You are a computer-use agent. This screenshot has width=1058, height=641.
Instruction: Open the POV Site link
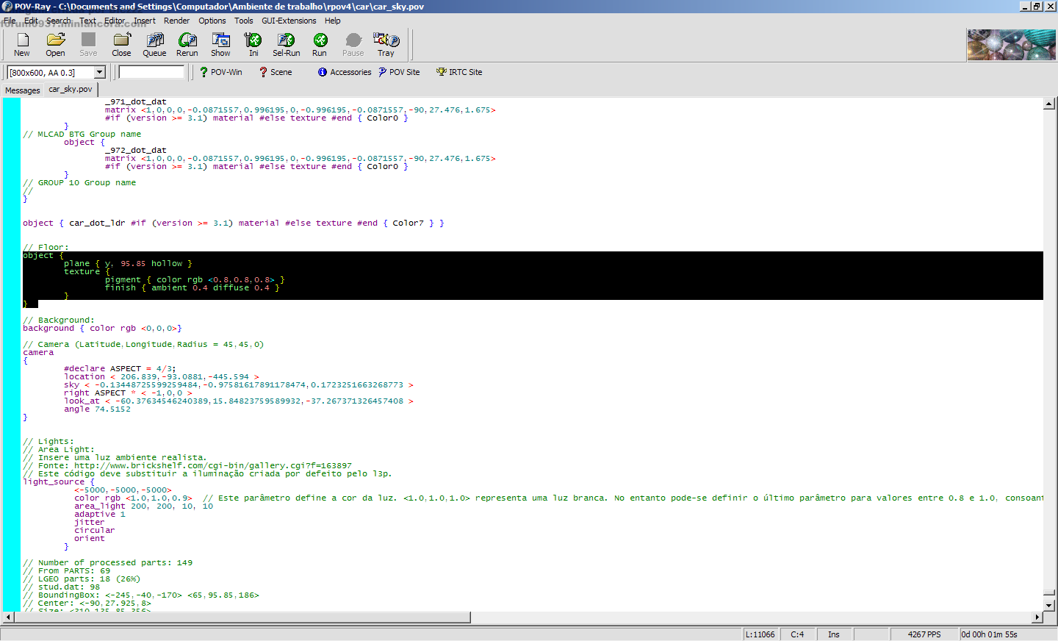click(x=399, y=72)
